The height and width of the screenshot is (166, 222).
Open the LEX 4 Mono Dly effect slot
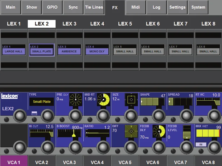click(97, 50)
